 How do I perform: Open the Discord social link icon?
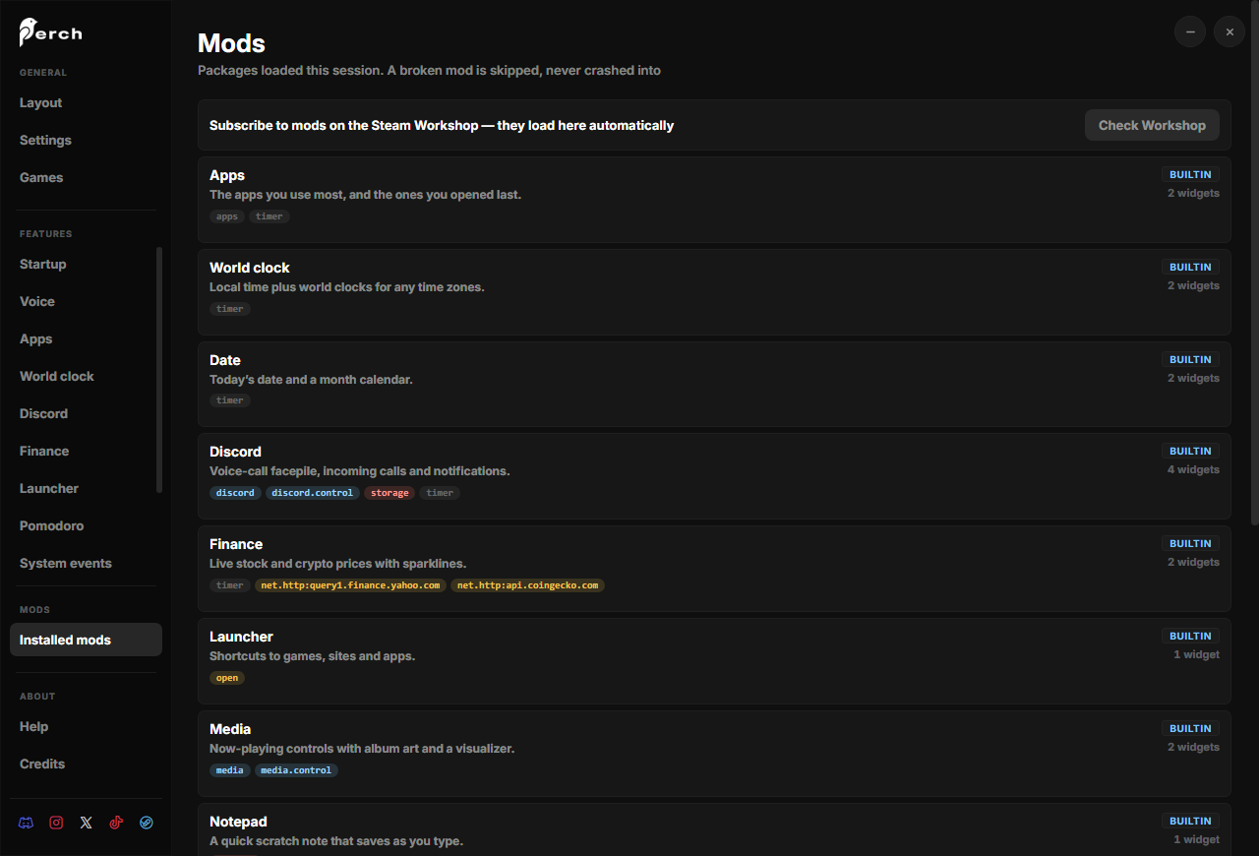pos(27,823)
